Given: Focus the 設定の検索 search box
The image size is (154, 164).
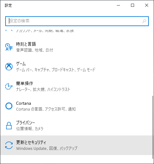Looking at the screenshot, I should 77,21.
